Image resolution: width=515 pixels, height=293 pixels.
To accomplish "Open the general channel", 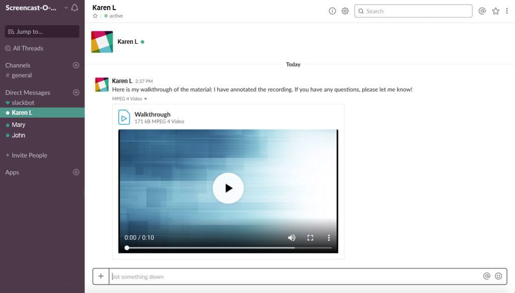I will tap(19, 76).
